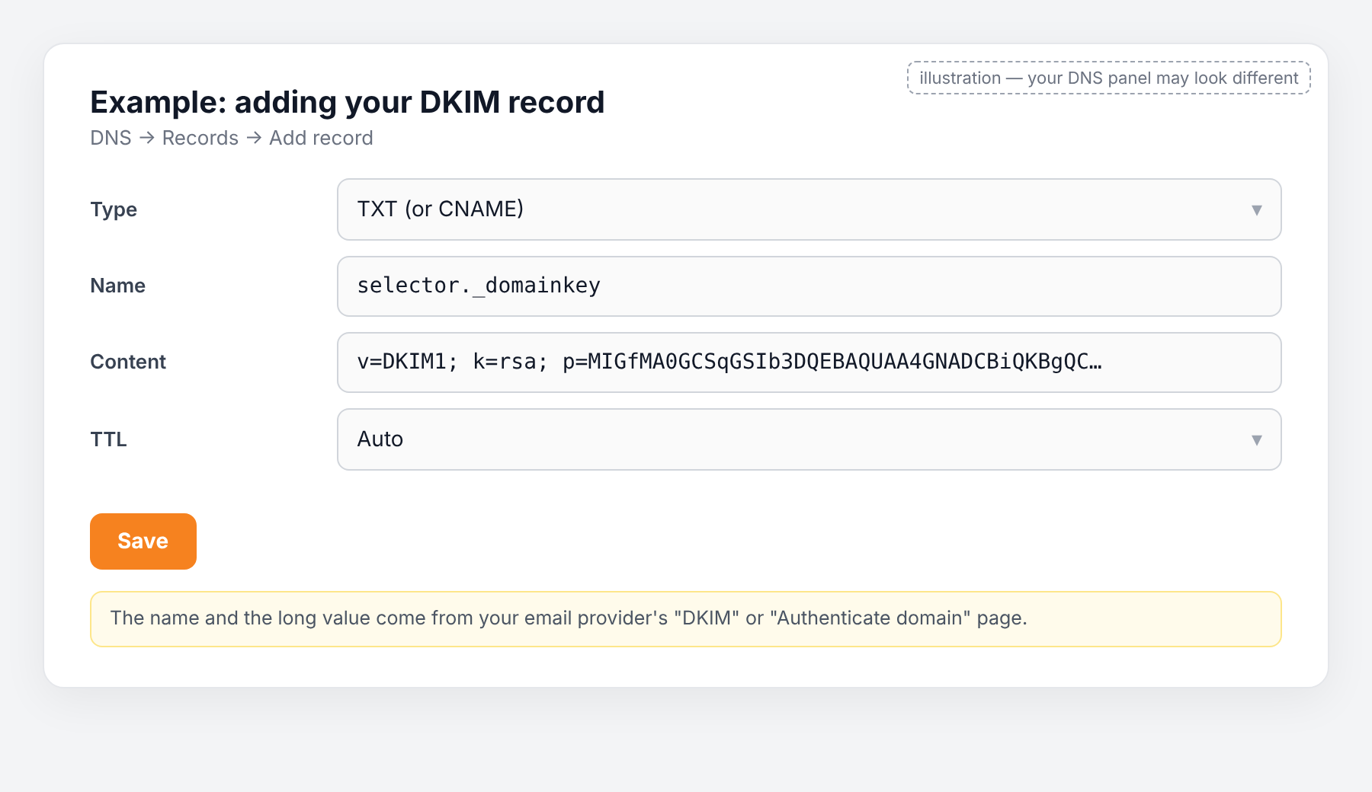Focus the Name field with selector._domainkey
Screen dimensions: 1372x792
[809, 286]
